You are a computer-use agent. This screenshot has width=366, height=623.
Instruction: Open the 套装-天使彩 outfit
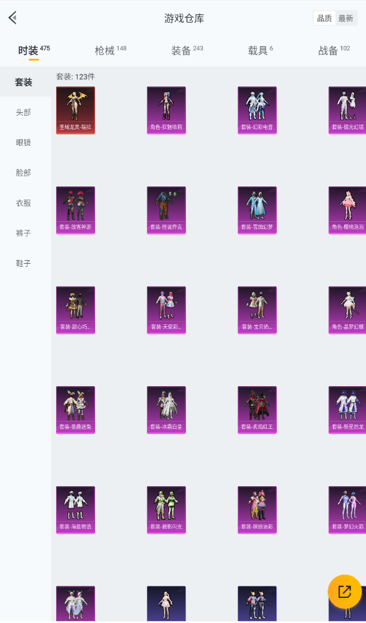[166, 311]
